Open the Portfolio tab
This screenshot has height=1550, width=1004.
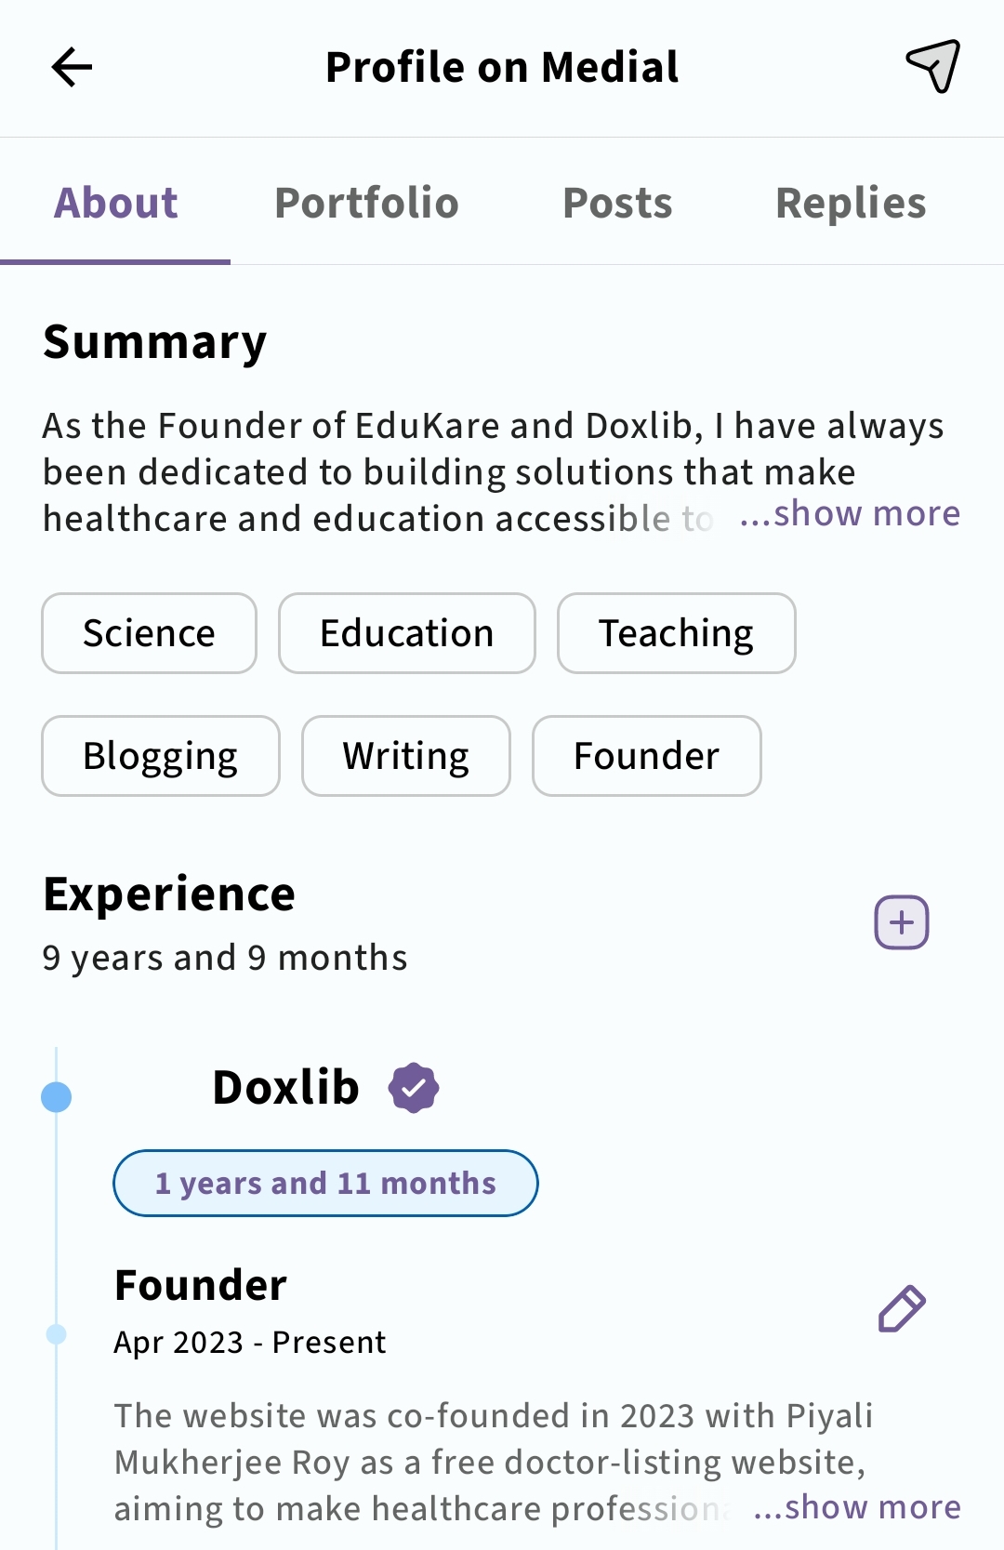click(x=366, y=203)
